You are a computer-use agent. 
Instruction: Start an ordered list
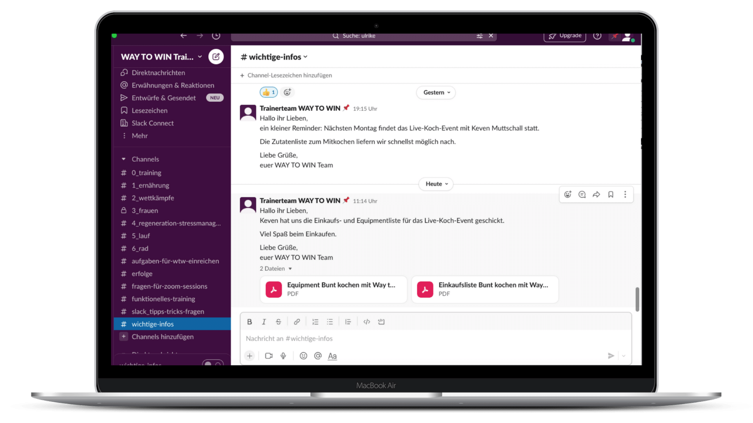point(315,322)
